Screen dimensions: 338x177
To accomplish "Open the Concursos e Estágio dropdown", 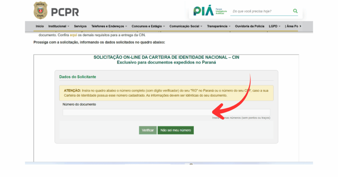I will point(148,26).
